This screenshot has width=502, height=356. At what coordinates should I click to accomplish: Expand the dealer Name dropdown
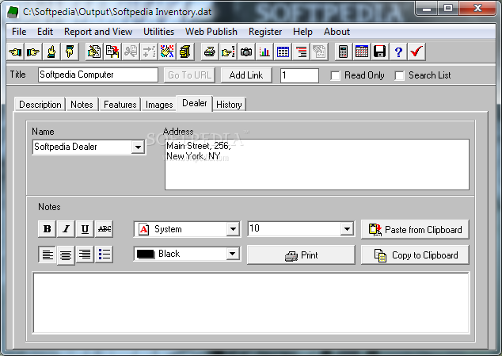pos(138,147)
